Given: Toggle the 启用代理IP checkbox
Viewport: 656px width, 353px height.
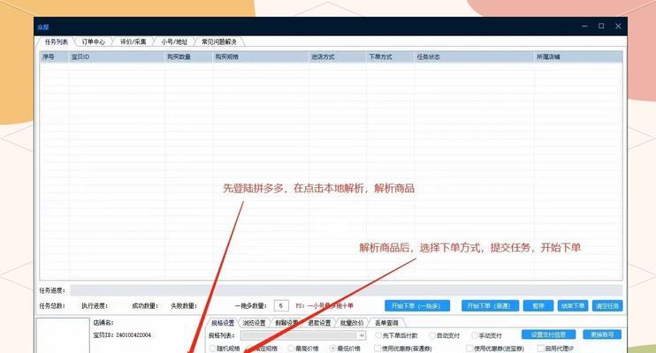Looking at the screenshot, I should (555, 349).
